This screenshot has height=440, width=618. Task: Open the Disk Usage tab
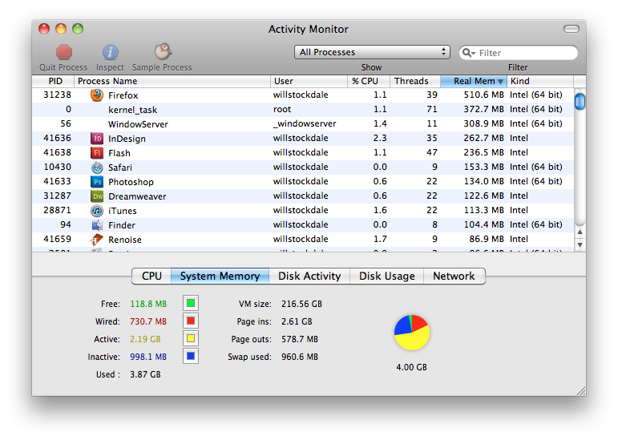click(x=386, y=276)
